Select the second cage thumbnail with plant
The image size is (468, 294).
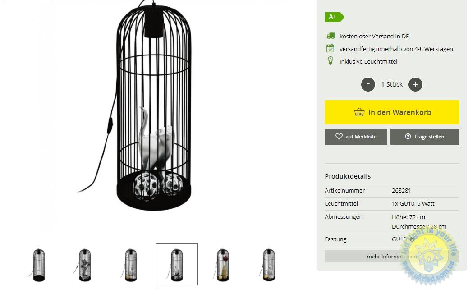[x=84, y=265]
